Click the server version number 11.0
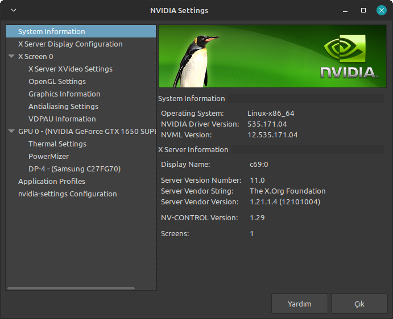 click(x=258, y=181)
